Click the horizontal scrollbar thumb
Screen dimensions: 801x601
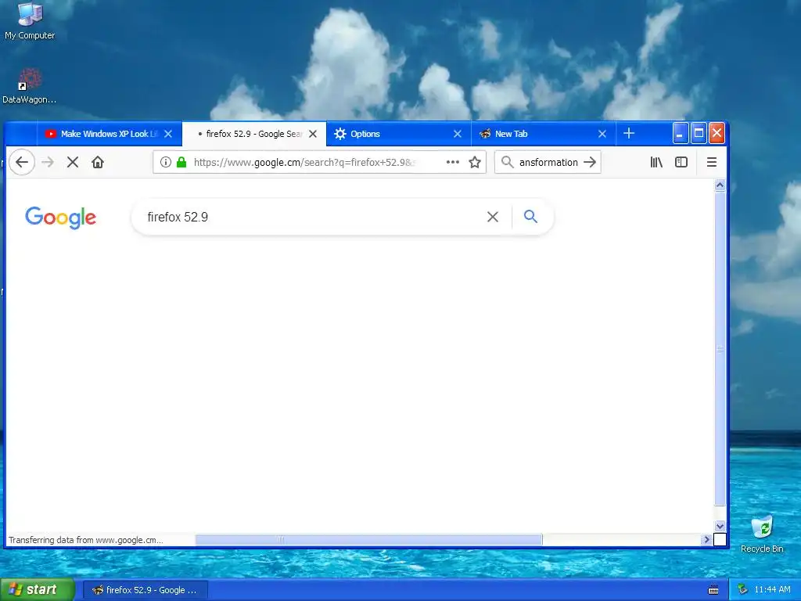(x=368, y=539)
